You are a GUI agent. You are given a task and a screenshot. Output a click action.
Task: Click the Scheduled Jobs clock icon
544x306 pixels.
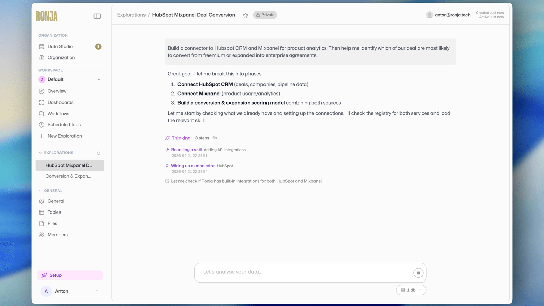coord(41,125)
